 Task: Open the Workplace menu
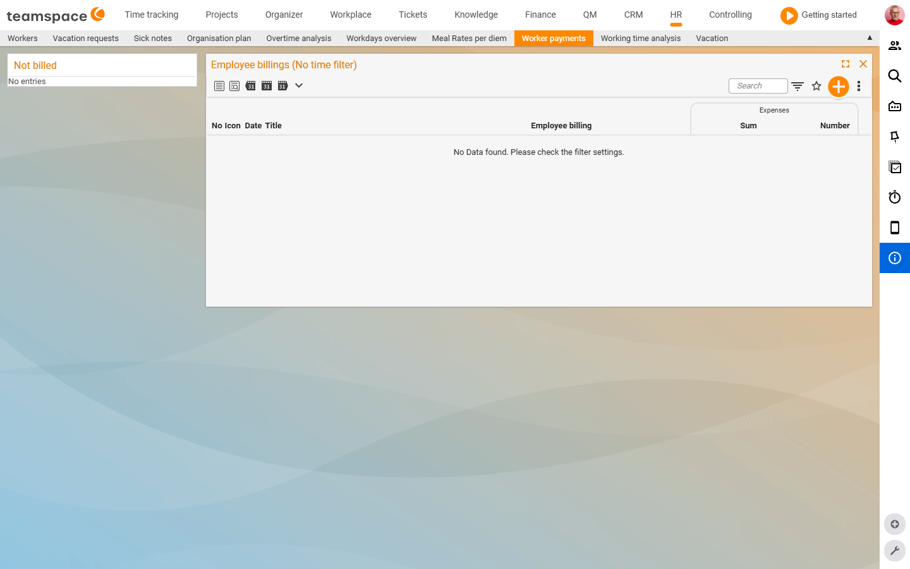[x=351, y=15]
